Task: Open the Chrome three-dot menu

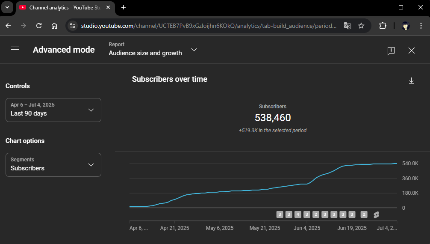Action: point(421,26)
